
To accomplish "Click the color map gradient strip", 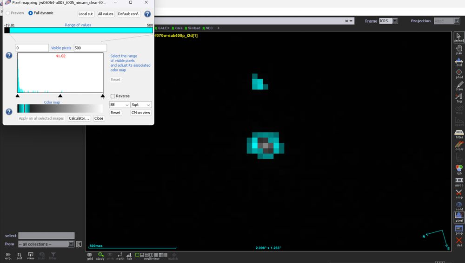I will click(60, 109).
